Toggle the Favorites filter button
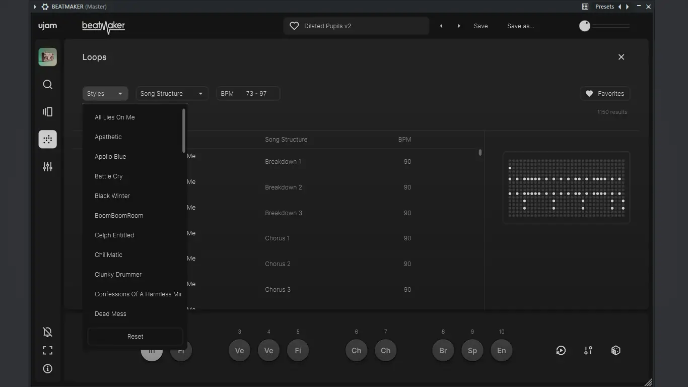The image size is (688, 387). pyautogui.click(x=605, y=94)
